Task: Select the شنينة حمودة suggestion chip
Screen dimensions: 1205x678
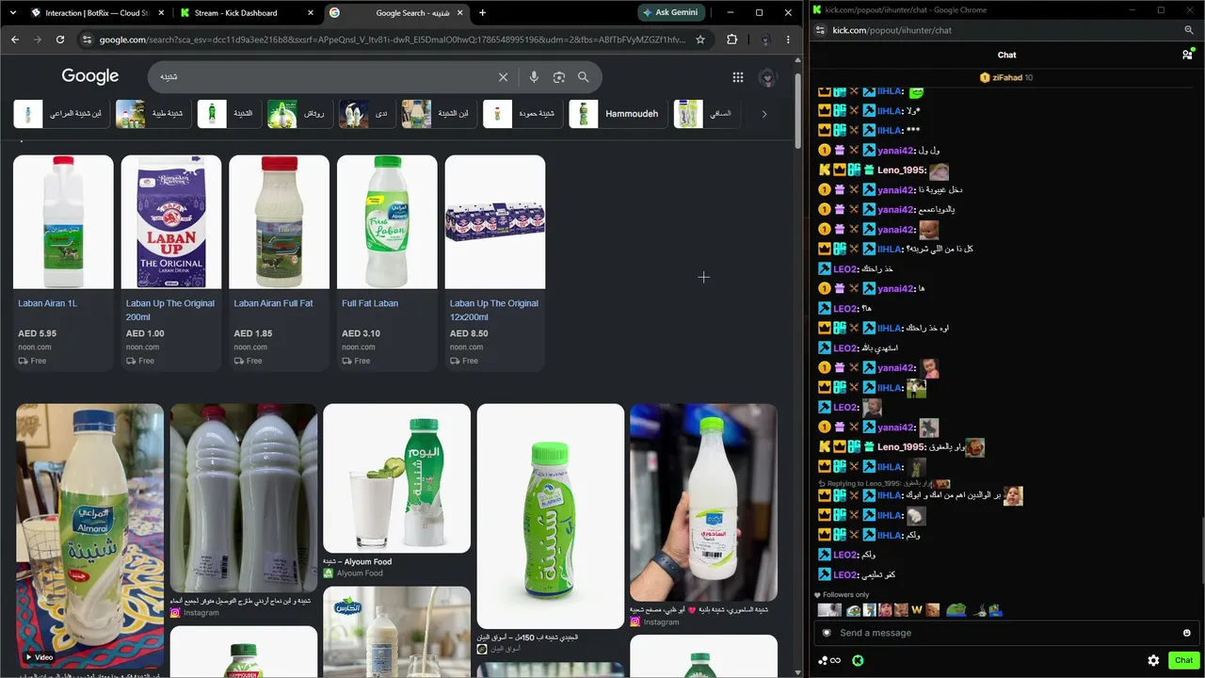Action: coord(524,114)
